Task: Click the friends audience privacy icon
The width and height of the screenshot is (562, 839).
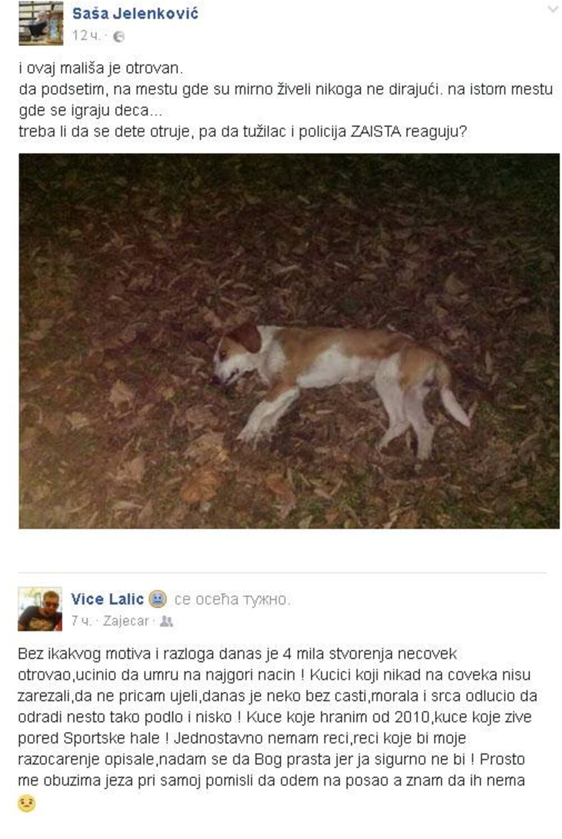Action: [166, 621]
